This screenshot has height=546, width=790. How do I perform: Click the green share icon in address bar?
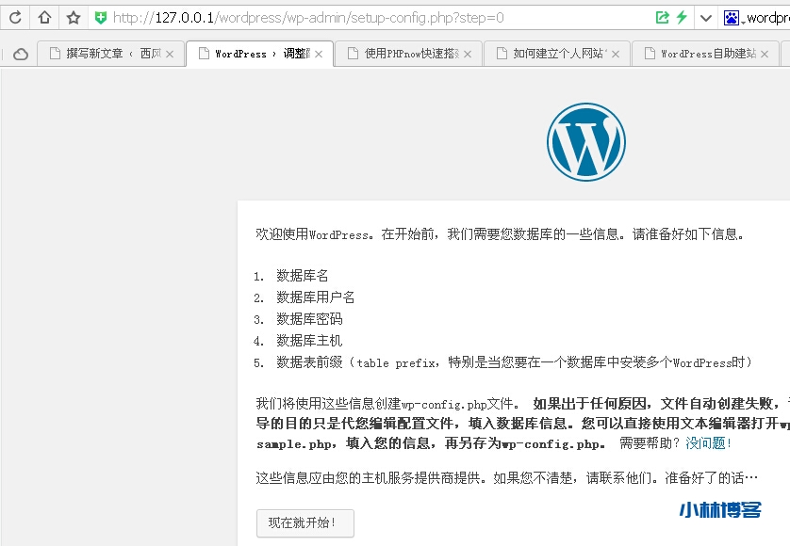pyautogui.click(x=662, y=18)
